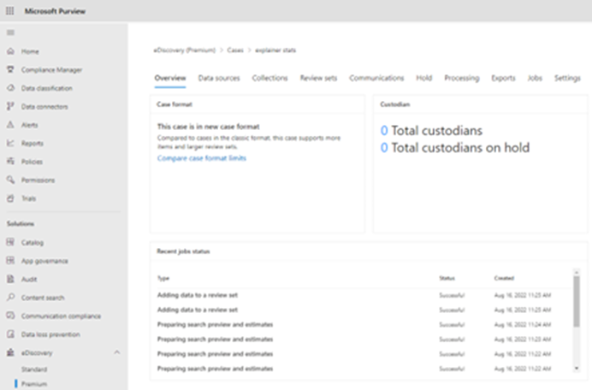Switch to the Collections tab
This screenshot has height=390, width=592.
pos(270,78)
